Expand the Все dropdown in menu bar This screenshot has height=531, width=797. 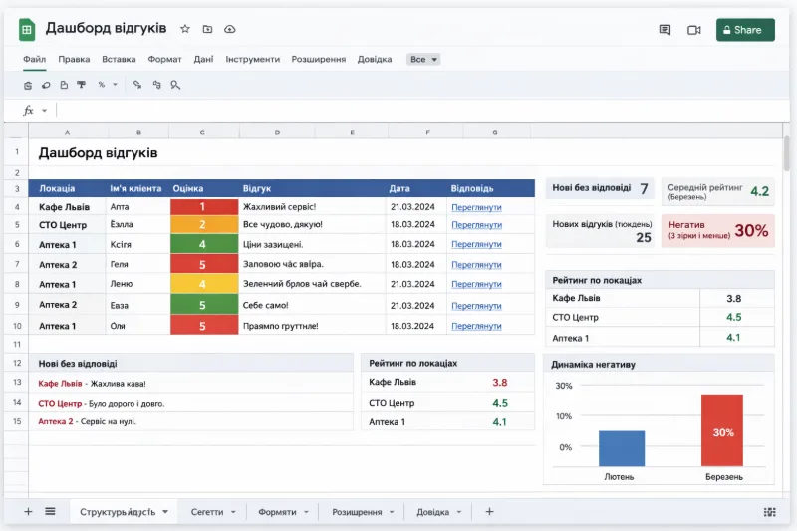pyautogui.click(x=423, y=59)
